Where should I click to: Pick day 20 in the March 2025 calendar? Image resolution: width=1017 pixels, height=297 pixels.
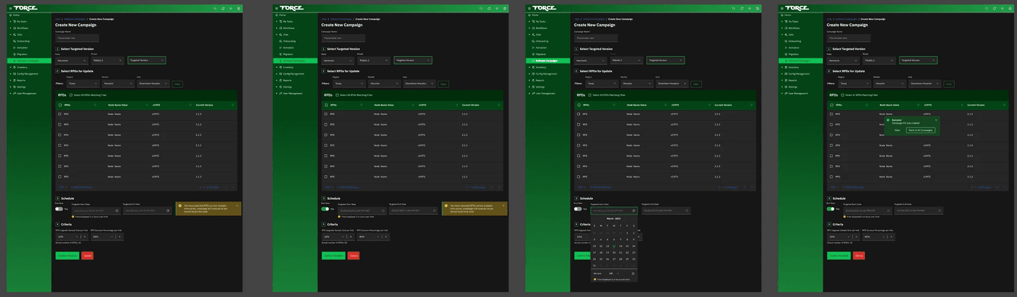click(614, 252)
